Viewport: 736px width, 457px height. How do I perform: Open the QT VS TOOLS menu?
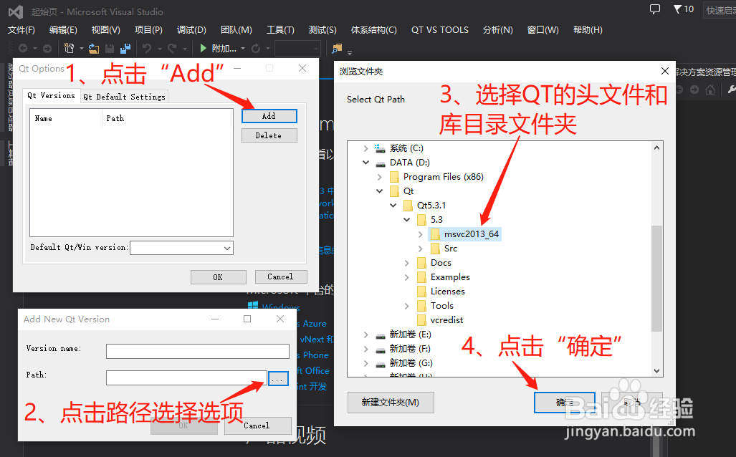point(439,29)
